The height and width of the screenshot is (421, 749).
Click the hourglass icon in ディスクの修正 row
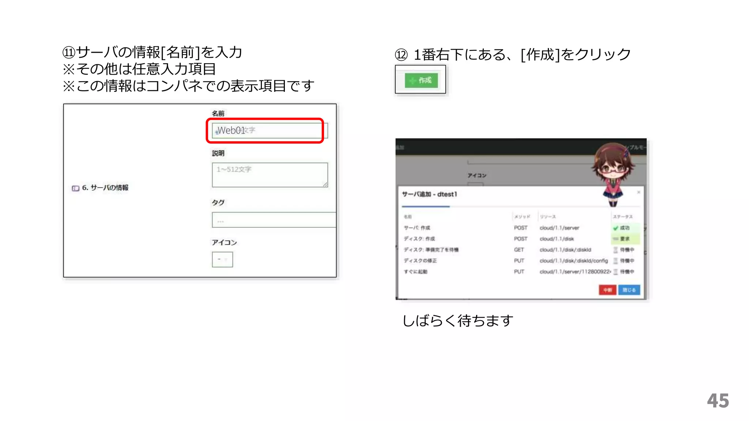616,261
